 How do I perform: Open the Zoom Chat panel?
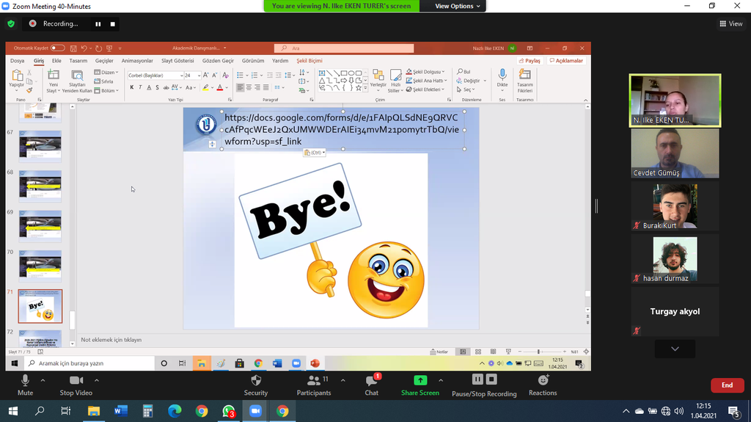372,385
